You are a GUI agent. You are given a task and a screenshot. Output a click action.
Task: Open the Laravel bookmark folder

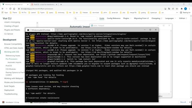[x=32, y=13]
